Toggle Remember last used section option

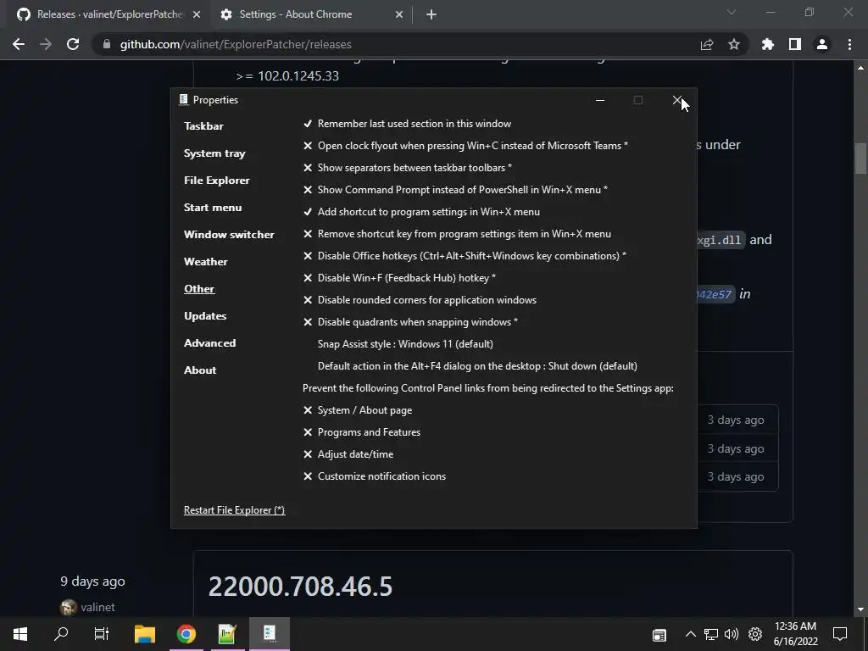click(x=407, y=124)
